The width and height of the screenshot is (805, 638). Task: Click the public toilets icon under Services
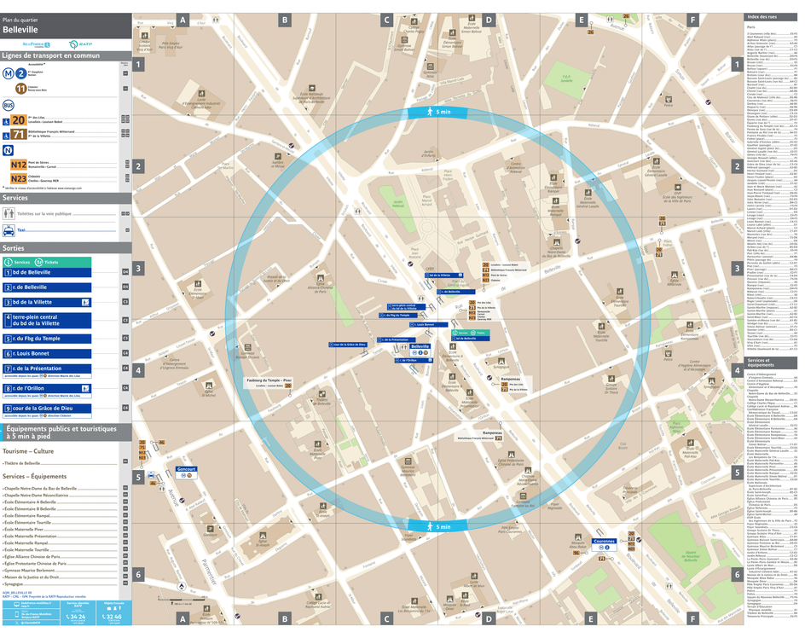click(x=8, y=213)
